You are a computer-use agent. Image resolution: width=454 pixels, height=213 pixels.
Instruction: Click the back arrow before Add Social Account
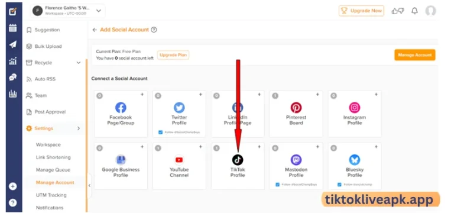pyautogui.click(x=95, y=30)
